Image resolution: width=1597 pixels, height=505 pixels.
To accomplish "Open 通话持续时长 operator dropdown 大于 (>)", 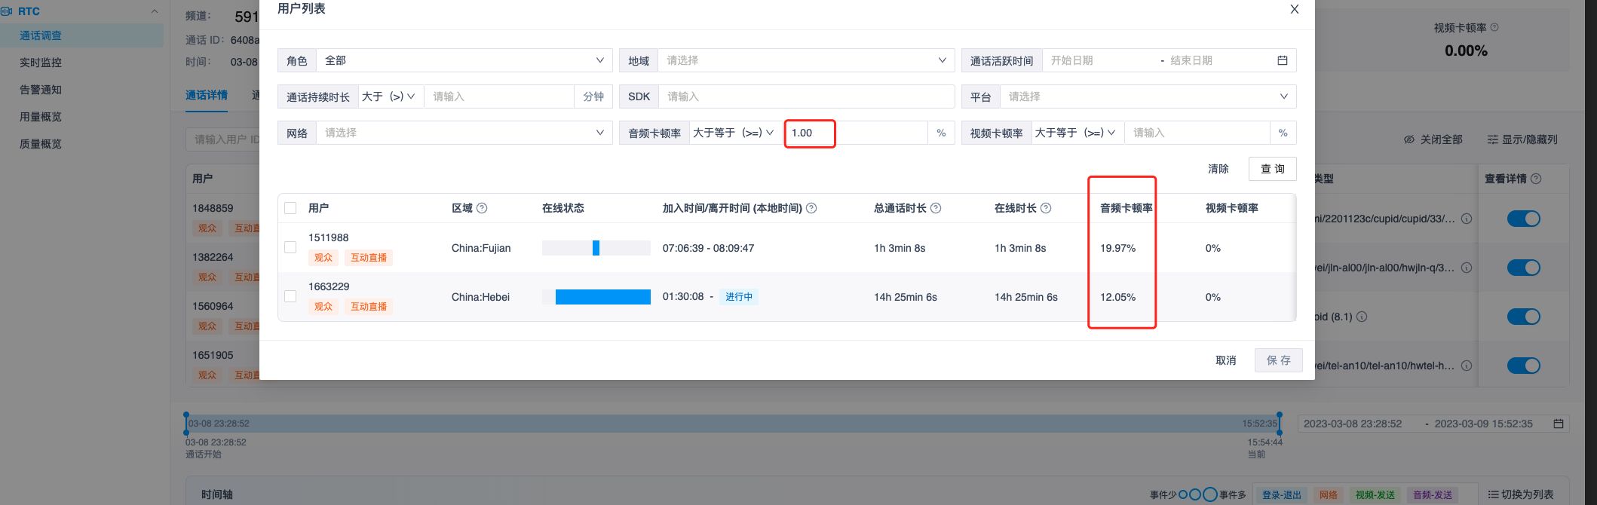I will click(391, 96).
